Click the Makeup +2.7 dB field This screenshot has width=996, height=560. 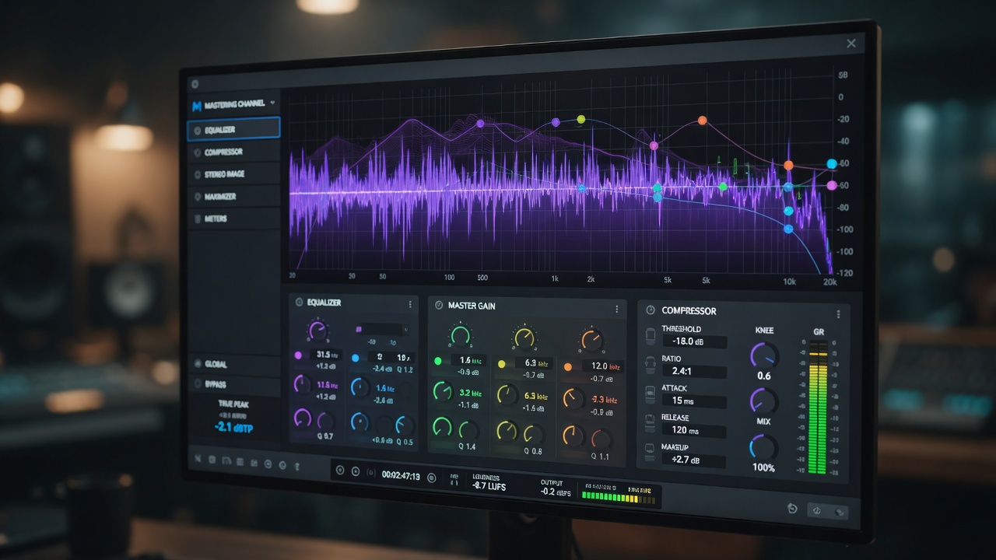click(694, 460)
